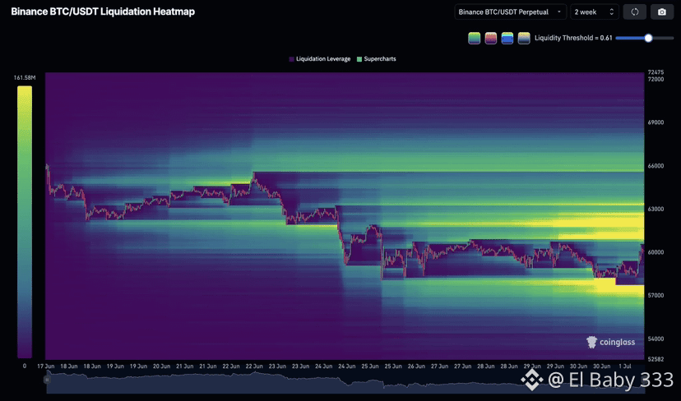Select the green-yellow viridis color theme swatch
The image size is (681, 401).
475,38
